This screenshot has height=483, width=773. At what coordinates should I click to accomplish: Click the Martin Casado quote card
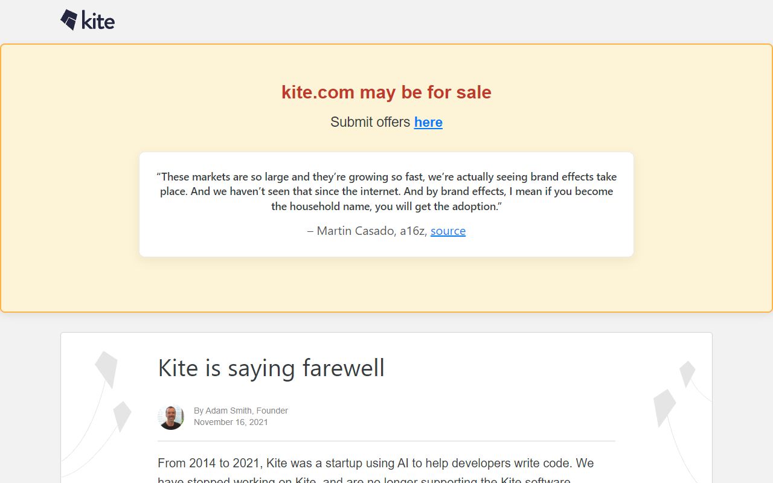(386, 203)
